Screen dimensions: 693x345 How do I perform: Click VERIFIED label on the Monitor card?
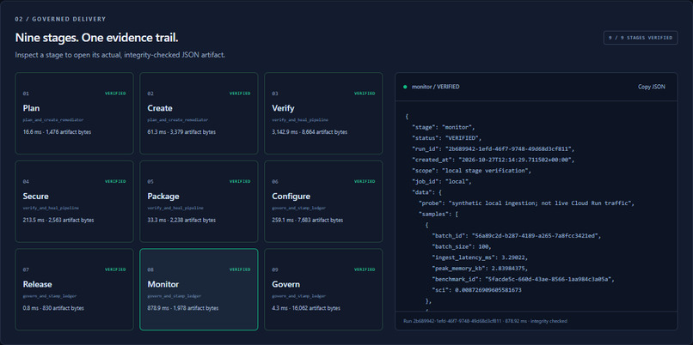click(240, 269)
